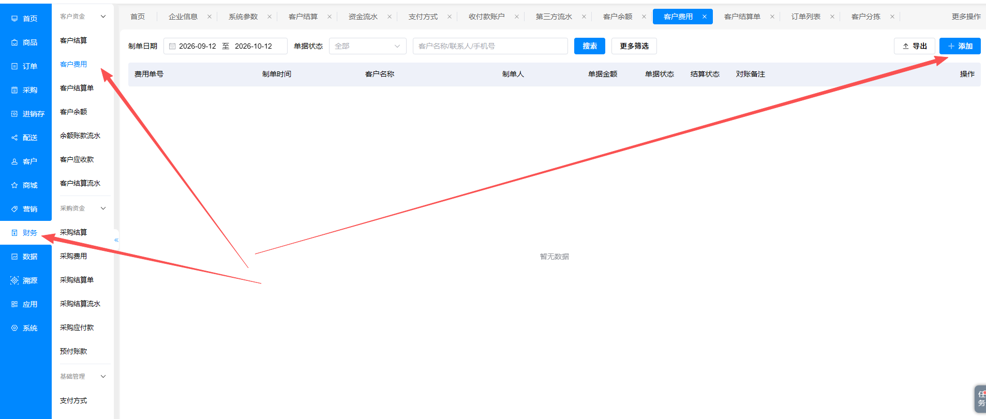Image resolution: width=986 pixels, height=419 pixels.
Task: Close the 系统参数 tab
Action: pos(270,17)
